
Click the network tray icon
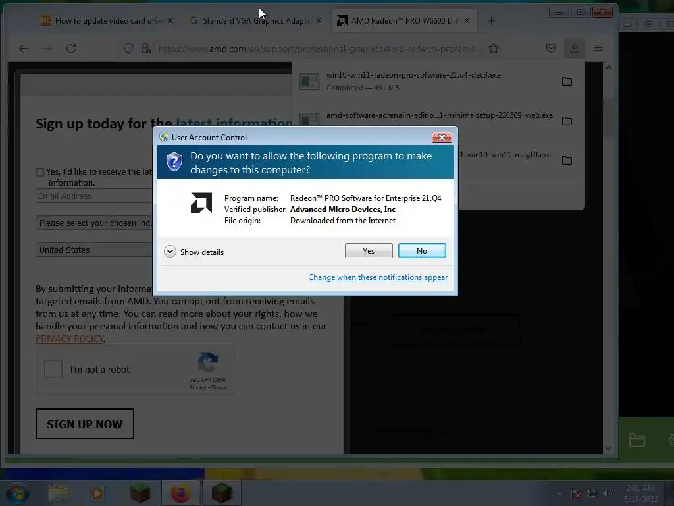point(592,493)
